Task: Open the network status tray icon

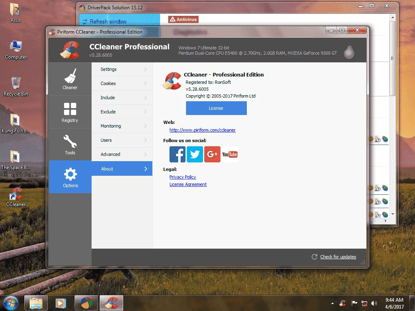Action: (364, 304)
